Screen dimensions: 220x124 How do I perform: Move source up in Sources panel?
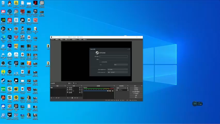tap(75, 98)
